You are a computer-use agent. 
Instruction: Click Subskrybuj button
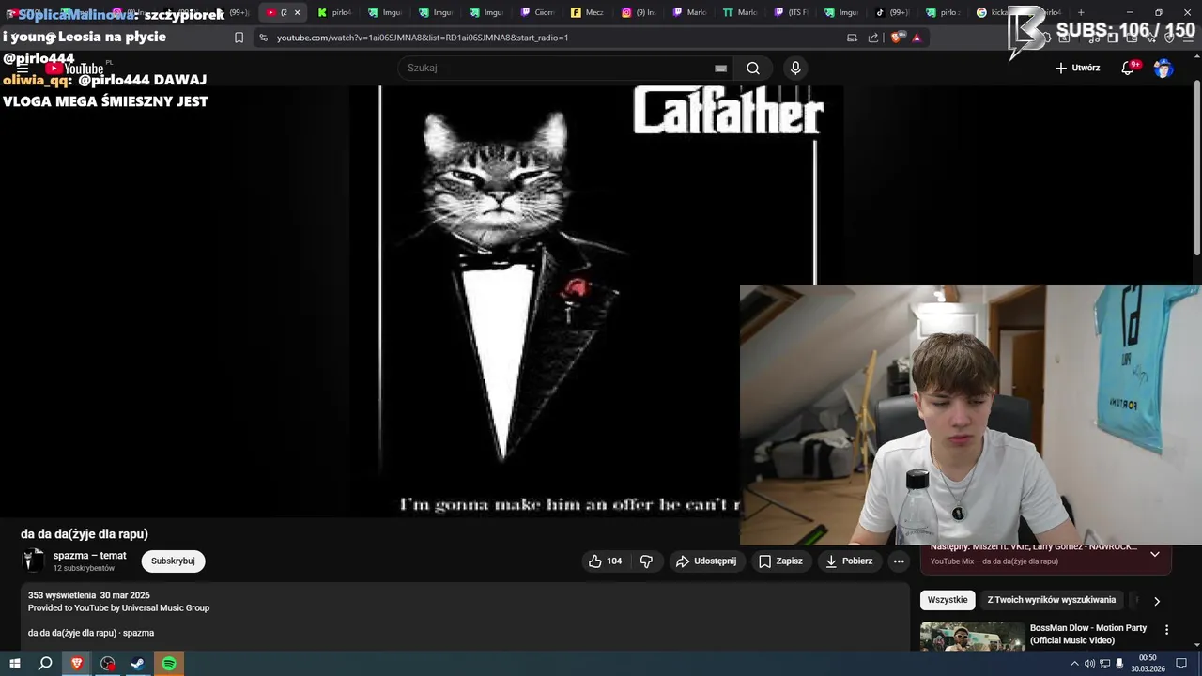pos(173,561)
